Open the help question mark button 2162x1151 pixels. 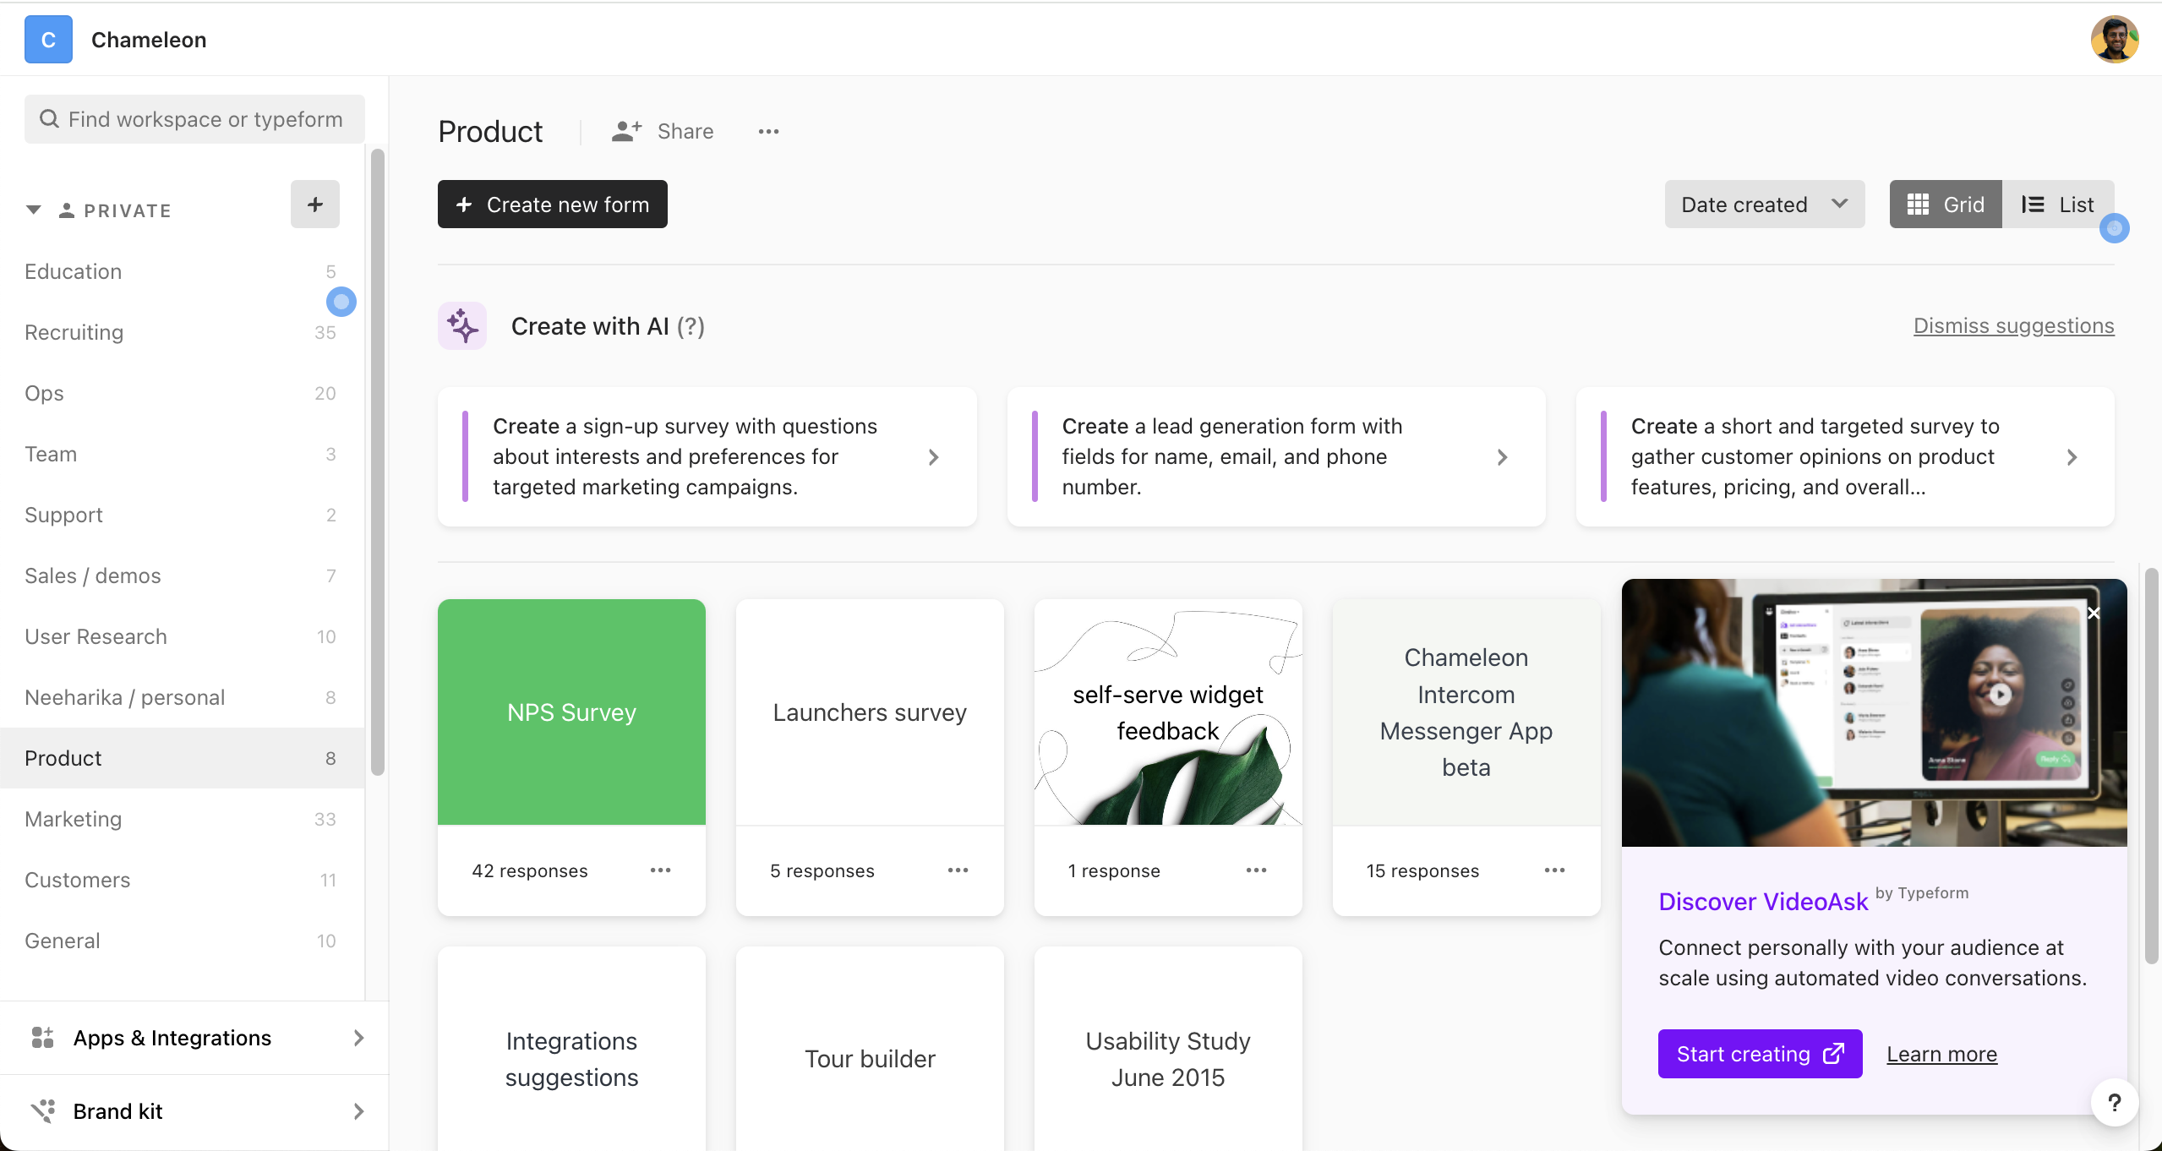coord(2114,1103)
